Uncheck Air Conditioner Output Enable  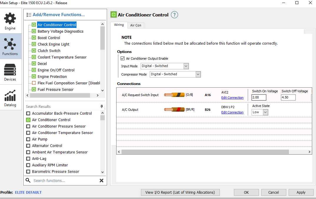[123, 58]
